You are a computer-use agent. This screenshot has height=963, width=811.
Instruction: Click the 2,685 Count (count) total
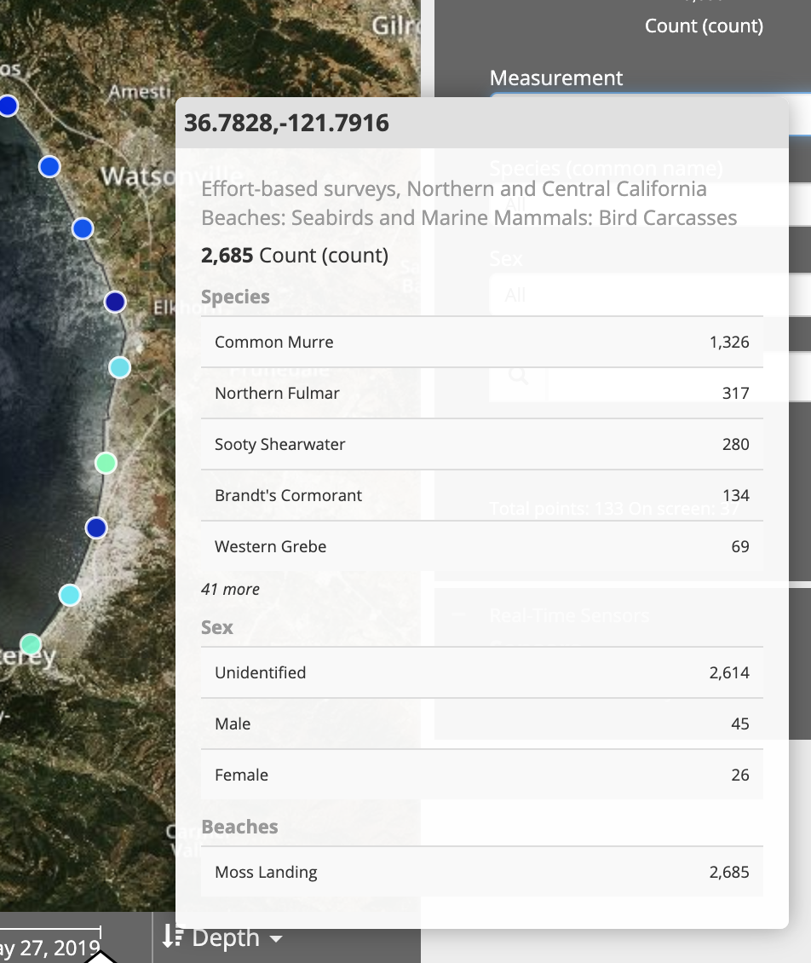[295, 256]
